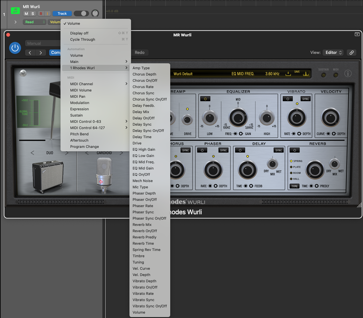This screenshot has height=318, width=363.
Task: Select the SPRING reverb type
Action: coord(296,161)
